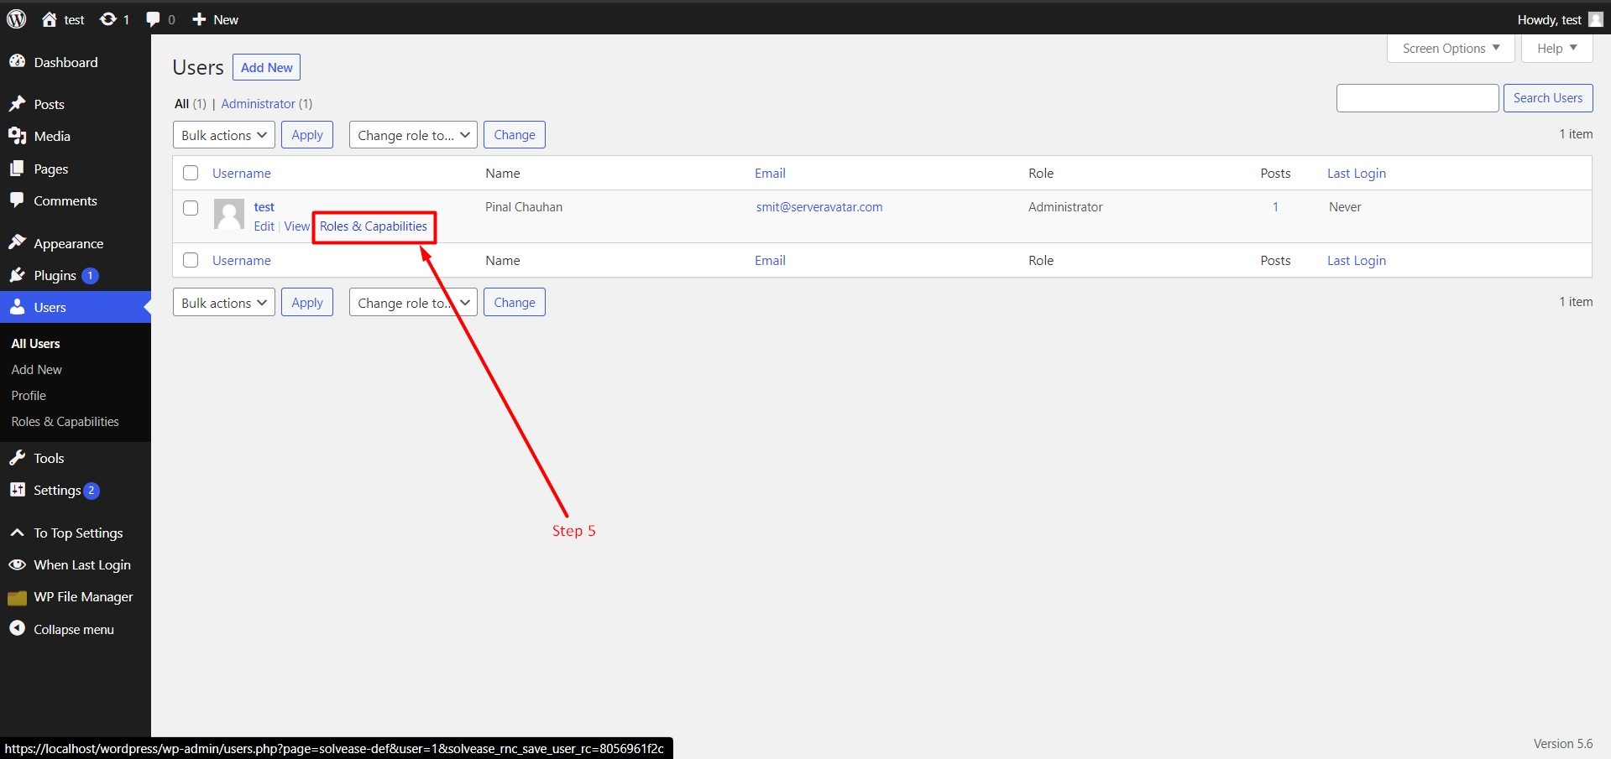Open Appearance via the paintbrush icon
Screen dimensions: 1611x759
17,243
